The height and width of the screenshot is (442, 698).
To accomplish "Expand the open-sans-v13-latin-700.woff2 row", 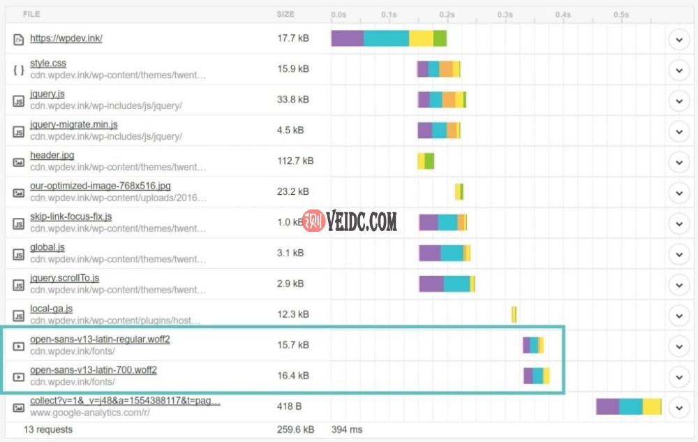I will point(679,377).
